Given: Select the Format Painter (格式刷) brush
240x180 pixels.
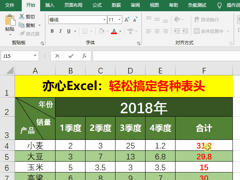Looking at the screenshot, I should point(22,33).
